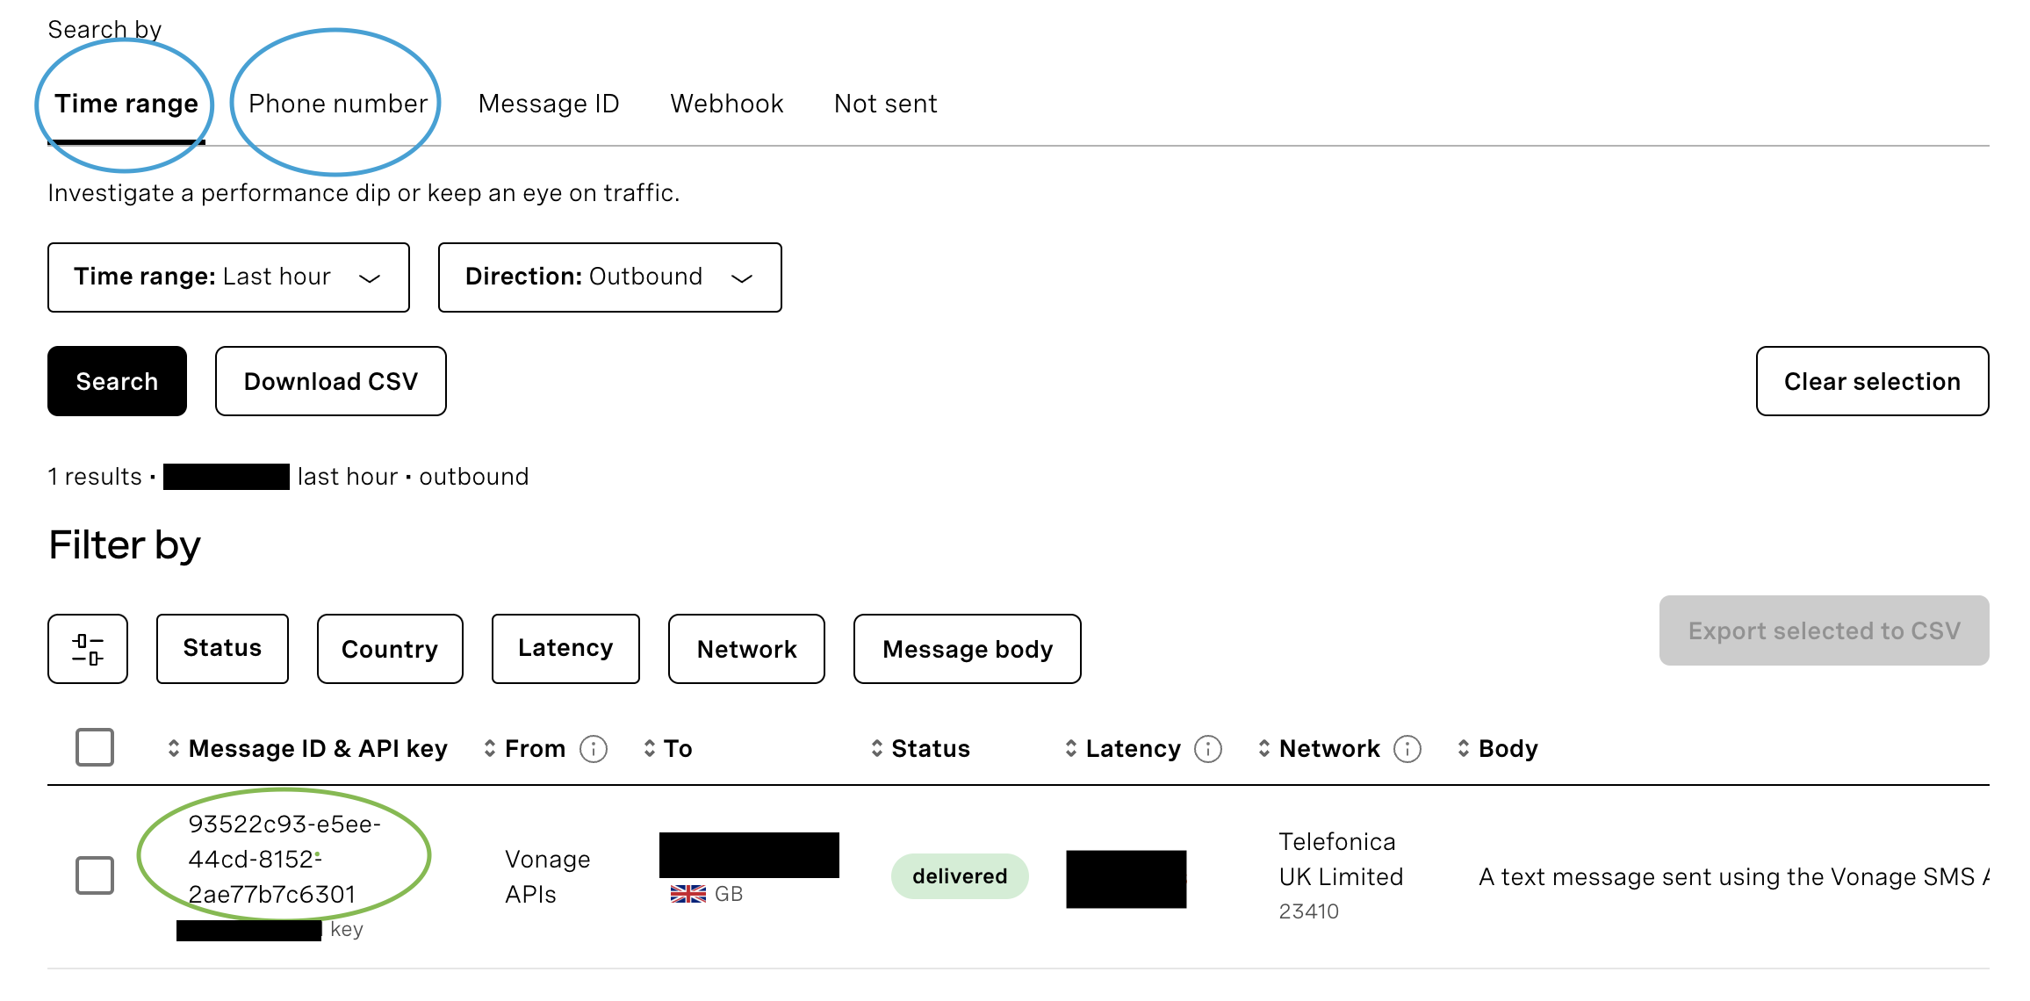Open the Message body filter
This screenshot has width=2030, height=1001.
[967, 649]
